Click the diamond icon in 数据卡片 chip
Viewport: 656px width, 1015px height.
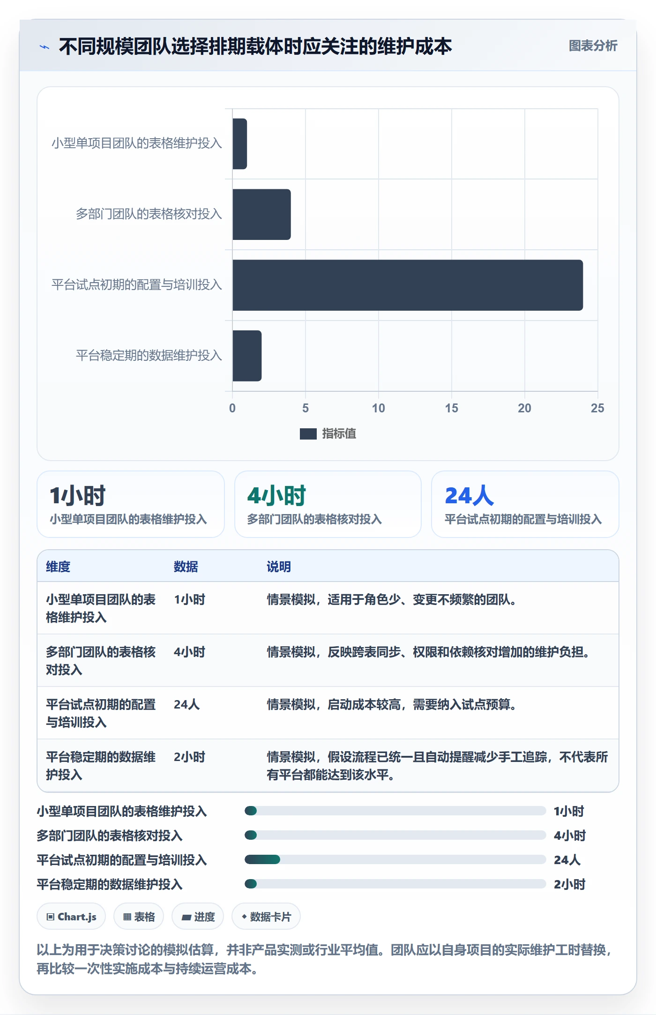tap(244, 917)
